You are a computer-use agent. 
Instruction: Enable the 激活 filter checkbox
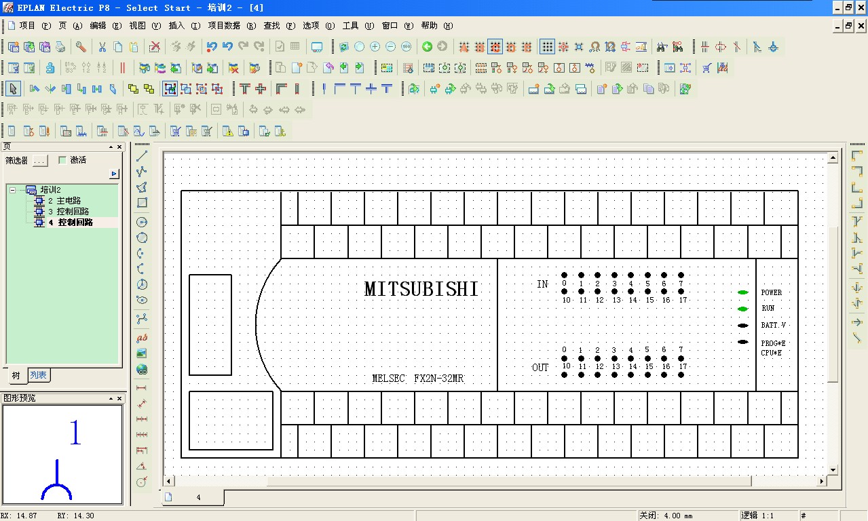[63, 160]
